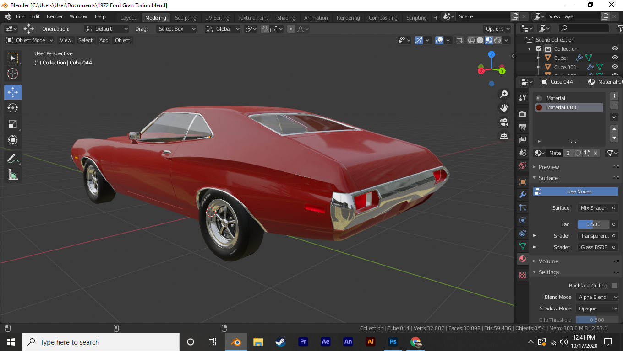Open the Blend Mode dropdown
This screenshot has width=623, height=351.
click(597, 297)
